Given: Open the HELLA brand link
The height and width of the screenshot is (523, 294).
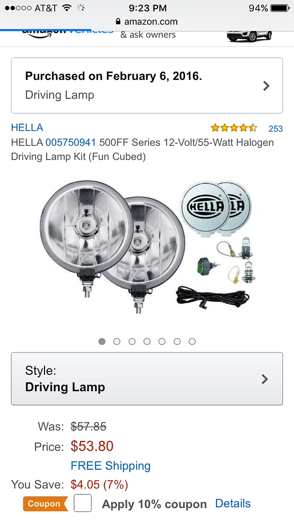Looking at the screenshot, I should pyautogui.click(x=27, y=127).
